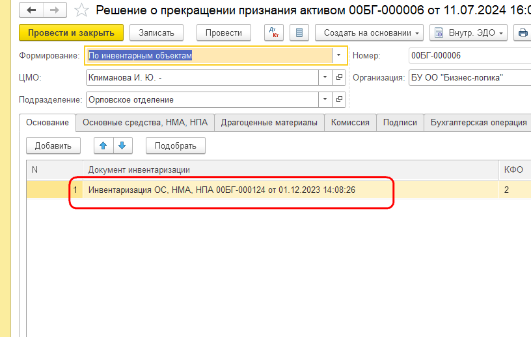Viewport: 531px width, 337px height.
Task: Open the Внутр. ЭДО dropdown menu
Action: 469,32
